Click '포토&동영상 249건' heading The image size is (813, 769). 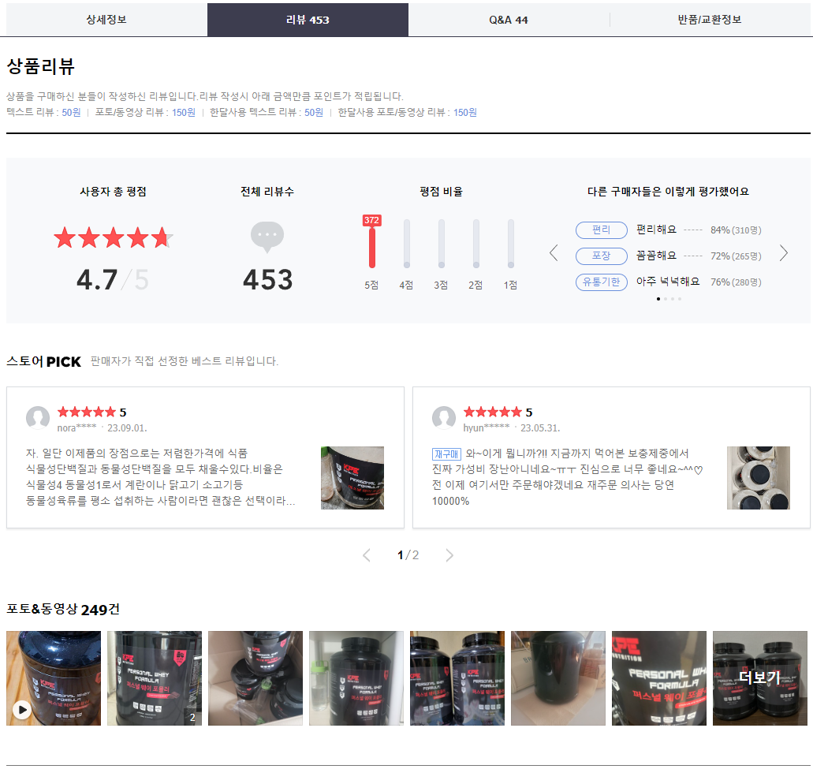63,609
